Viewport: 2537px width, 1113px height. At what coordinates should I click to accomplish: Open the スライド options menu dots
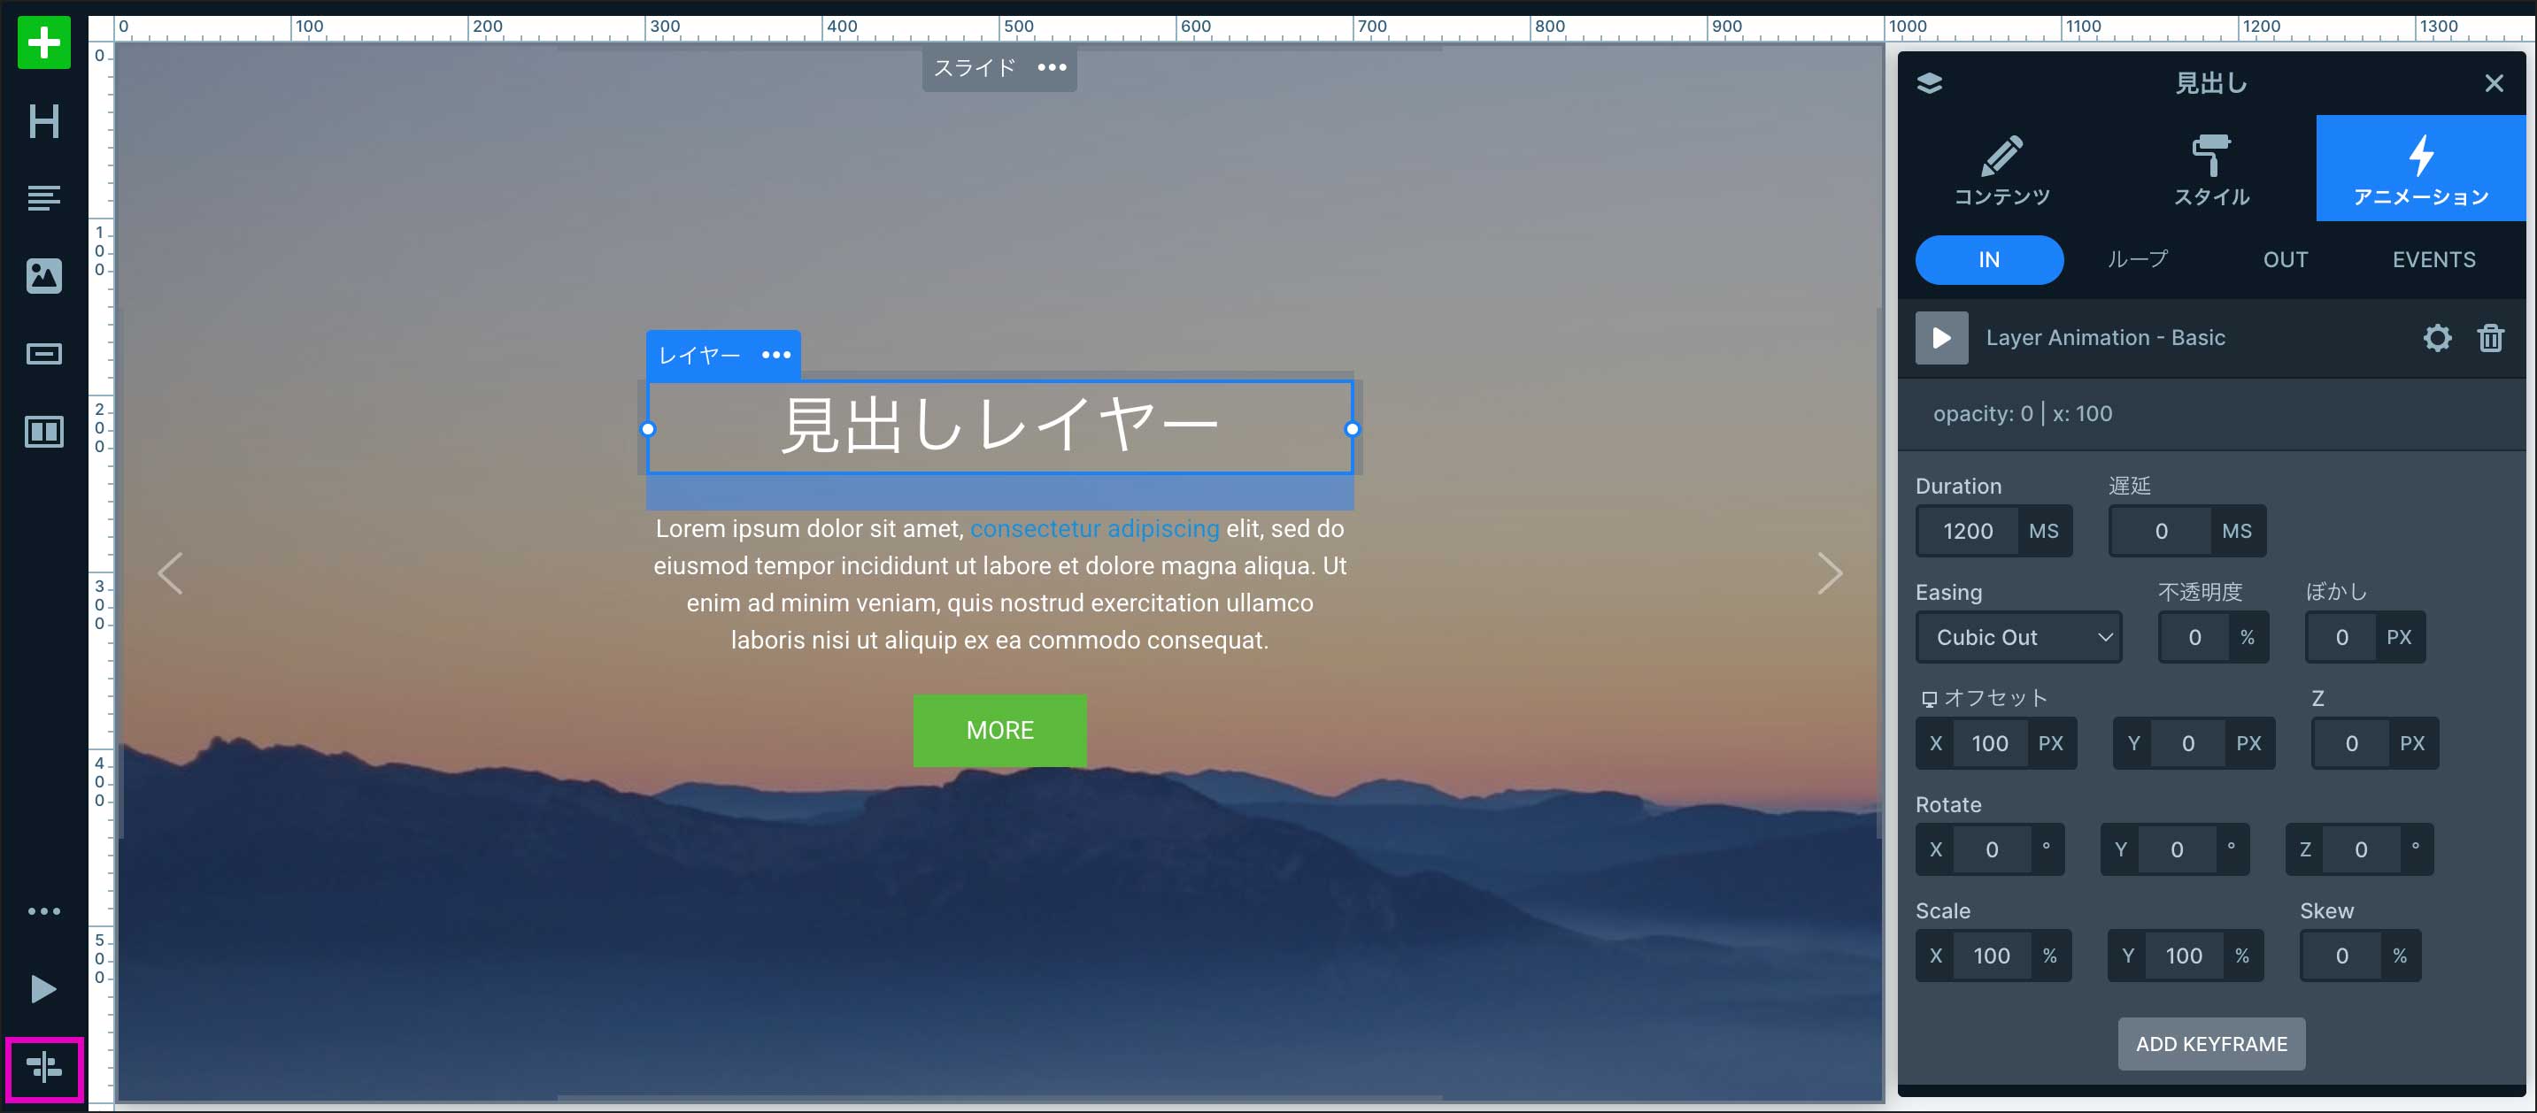[x=1052, y=68]
